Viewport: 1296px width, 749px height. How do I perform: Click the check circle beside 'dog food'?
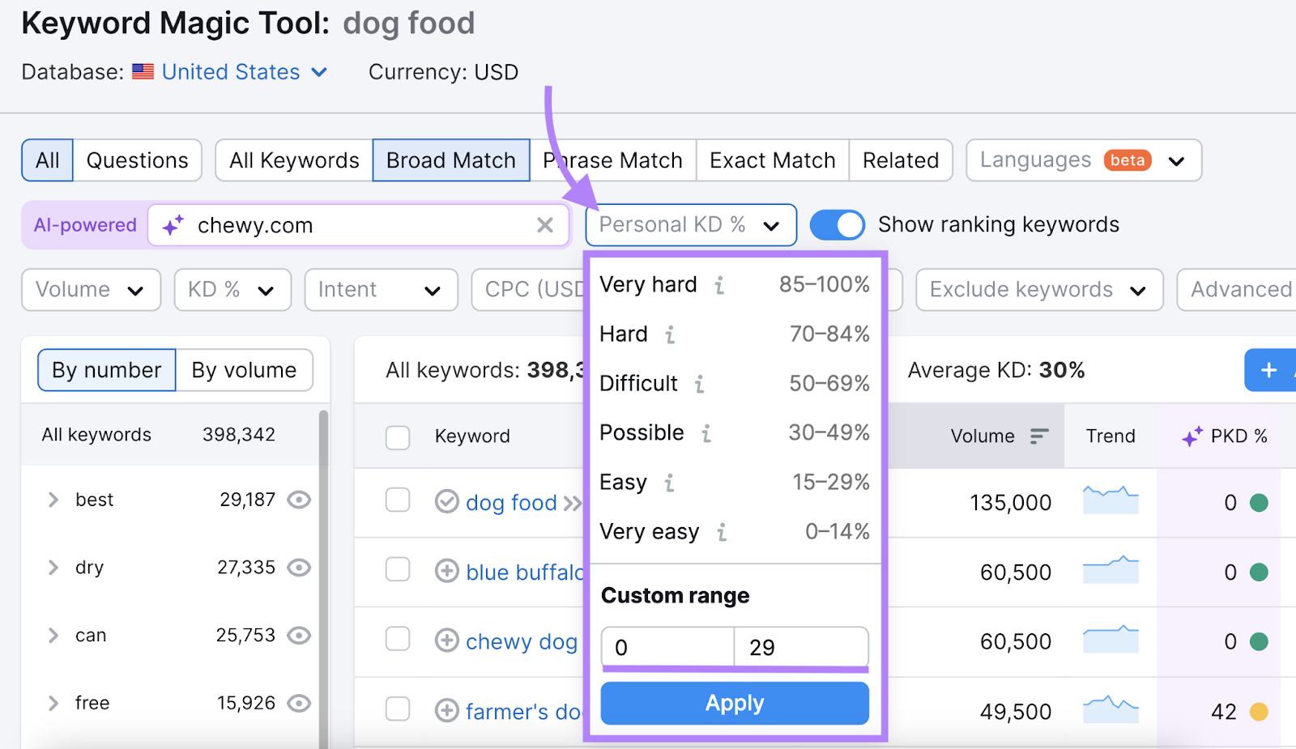(447, 502)
